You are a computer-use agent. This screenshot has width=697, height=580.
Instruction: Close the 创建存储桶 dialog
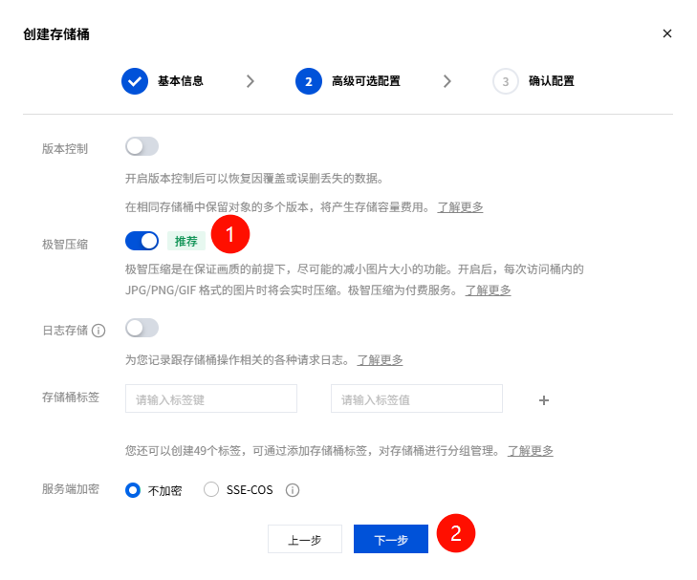(666, 33)
